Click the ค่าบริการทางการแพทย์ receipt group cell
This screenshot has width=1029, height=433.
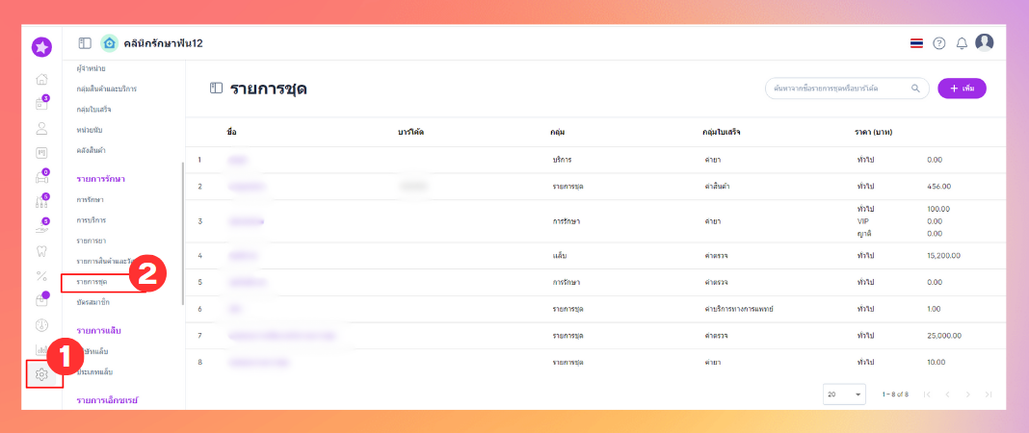point(738,309)
